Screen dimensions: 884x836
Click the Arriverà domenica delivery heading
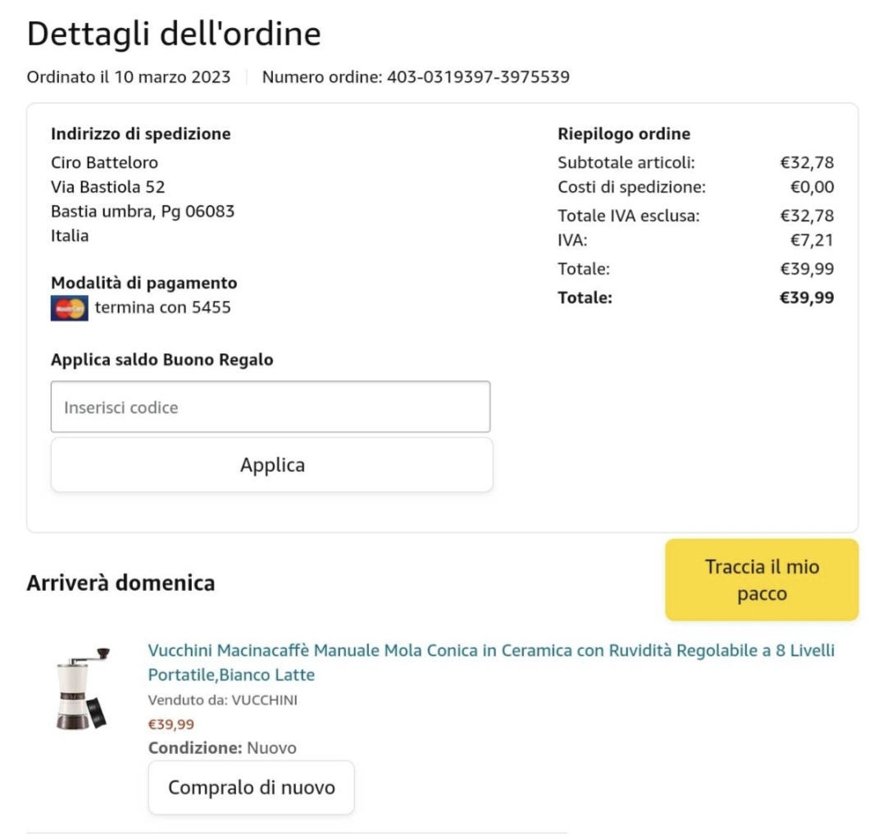[x=121, y=583]
